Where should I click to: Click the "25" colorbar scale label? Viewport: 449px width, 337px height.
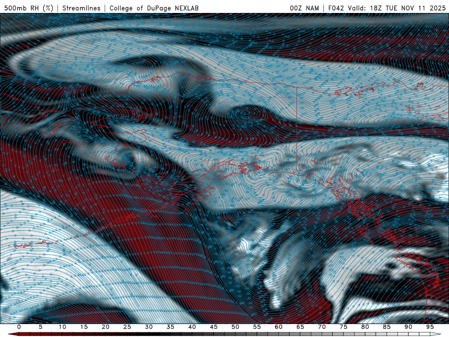pyautogui.click(x=127, y=327)
